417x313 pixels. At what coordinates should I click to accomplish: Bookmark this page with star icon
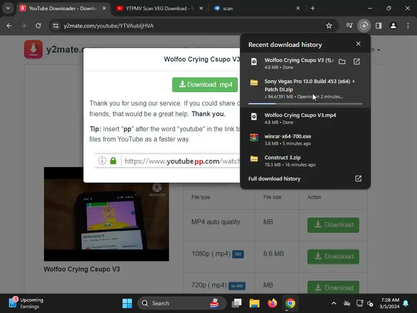pyautogui.click(x=329, y=26)
